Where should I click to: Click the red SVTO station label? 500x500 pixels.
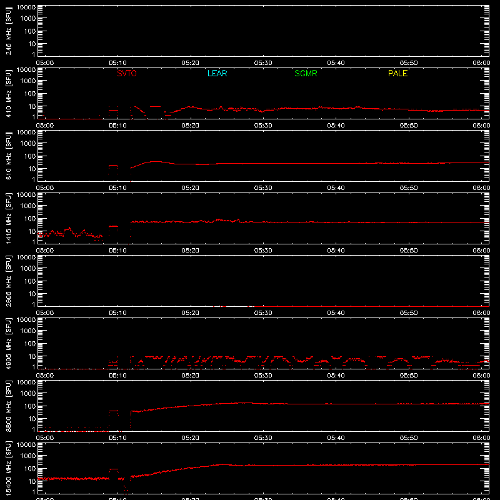(x=127, y=73)
